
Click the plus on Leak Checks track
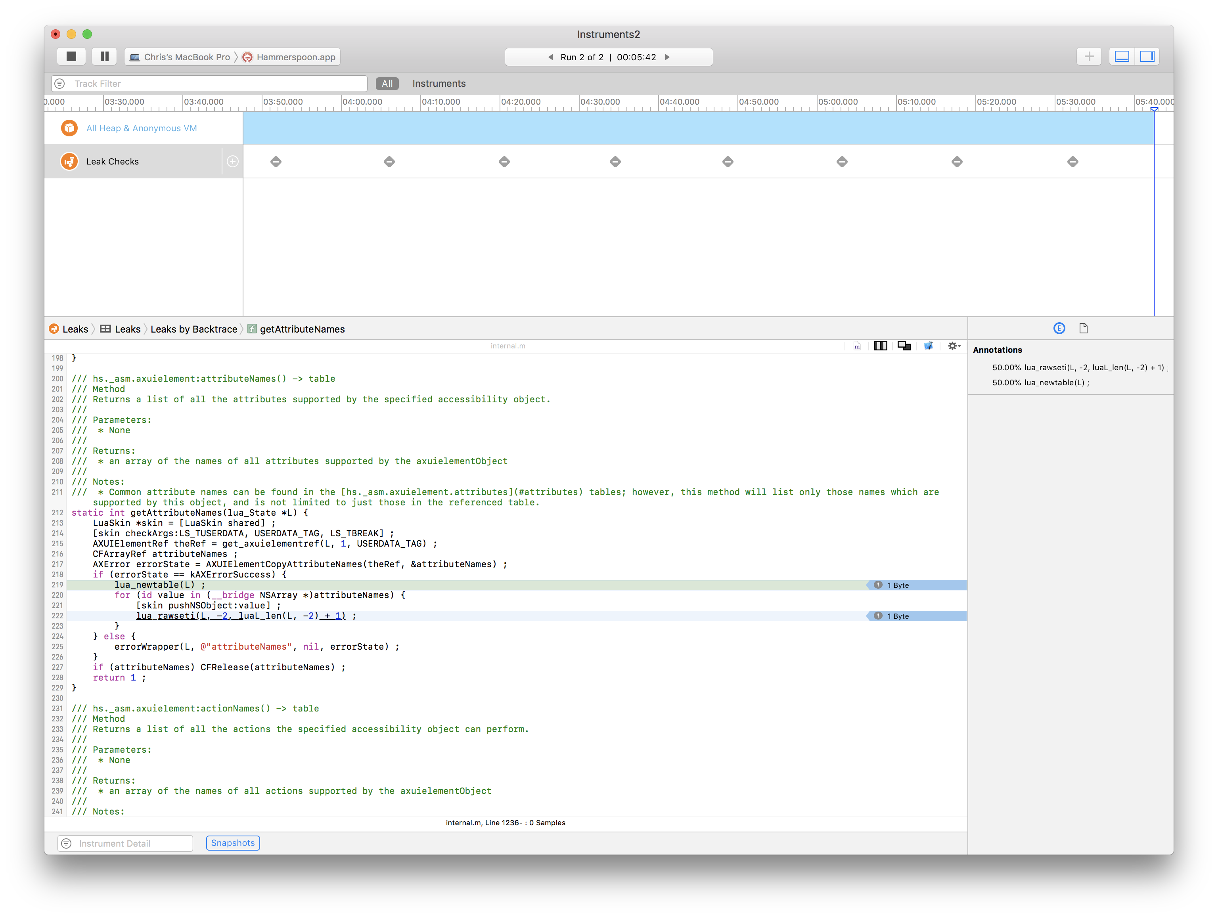232,161
